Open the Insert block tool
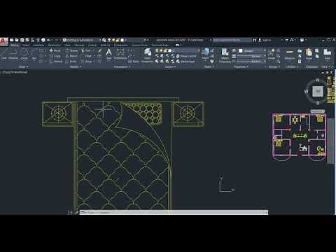This screenshot has width=336, height=252. point(206,54)
